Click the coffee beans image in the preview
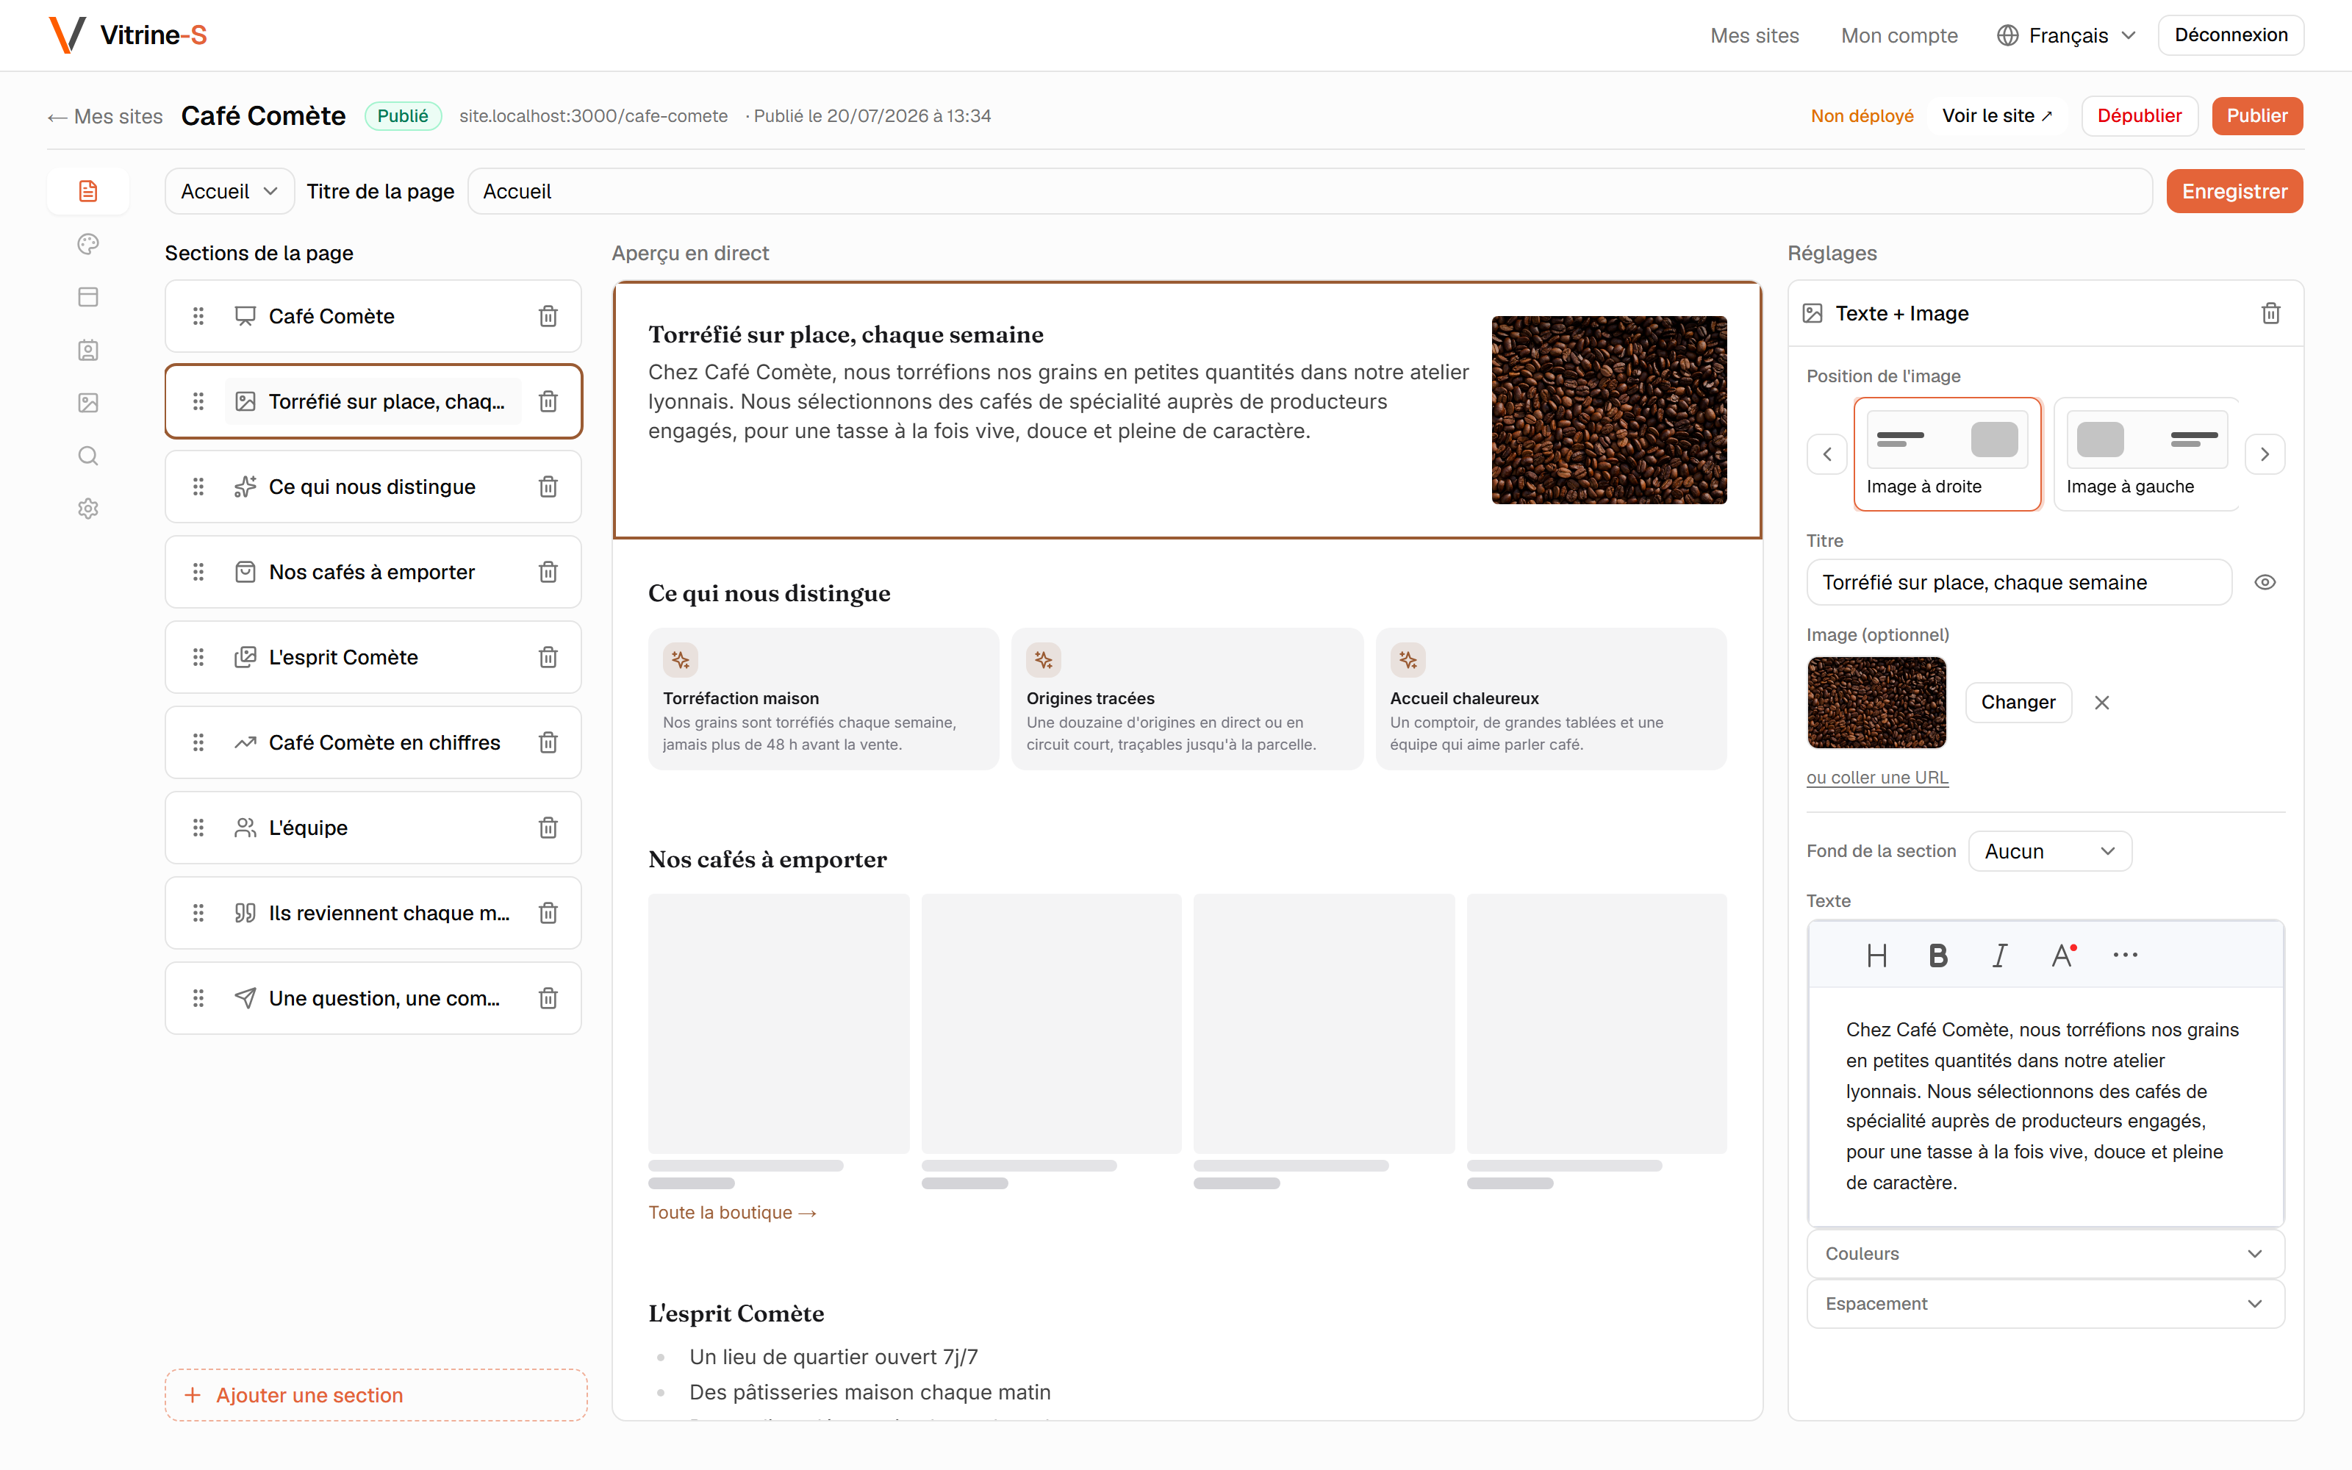The image size is (2352, 1470). (x=1608, y=409)
